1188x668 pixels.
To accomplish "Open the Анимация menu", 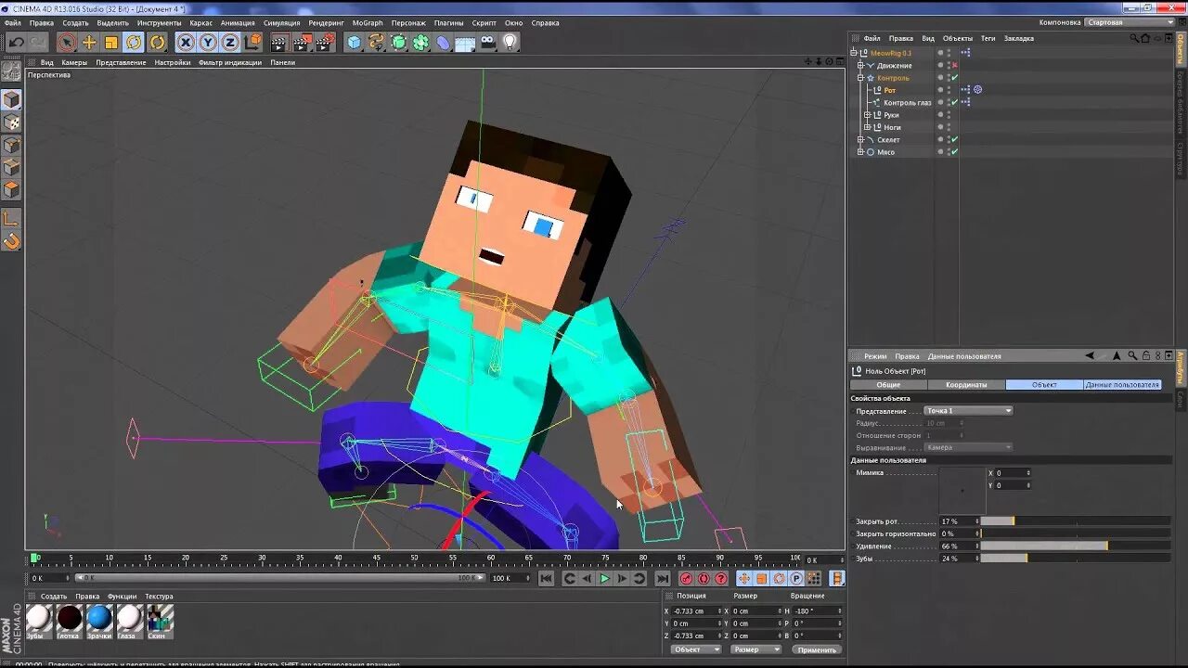I will click(238, 22).
